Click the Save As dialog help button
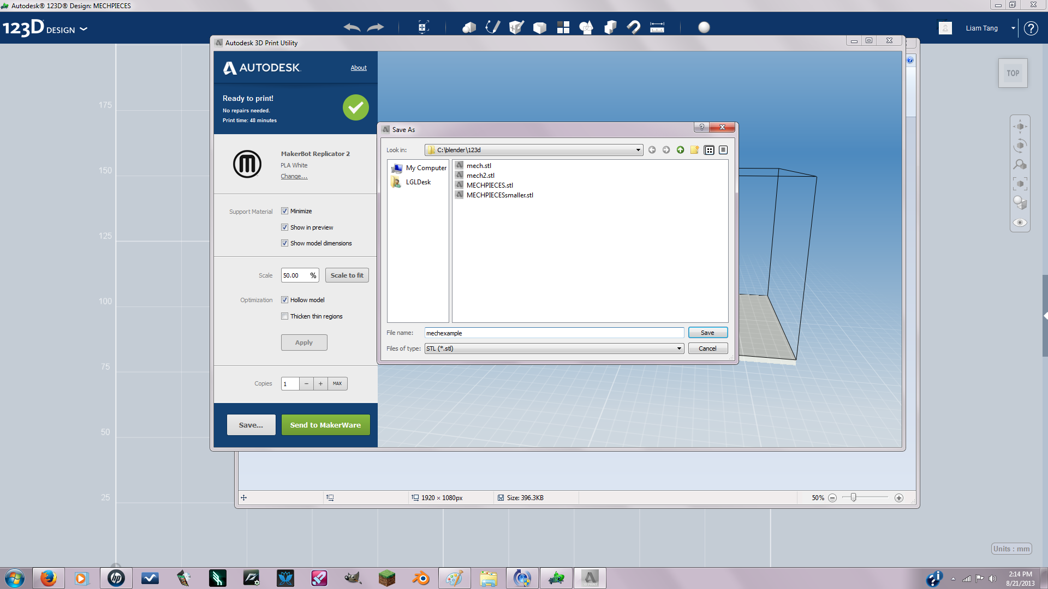The height and width of the screenshot is (589, 1048). [x=702, y=127]
